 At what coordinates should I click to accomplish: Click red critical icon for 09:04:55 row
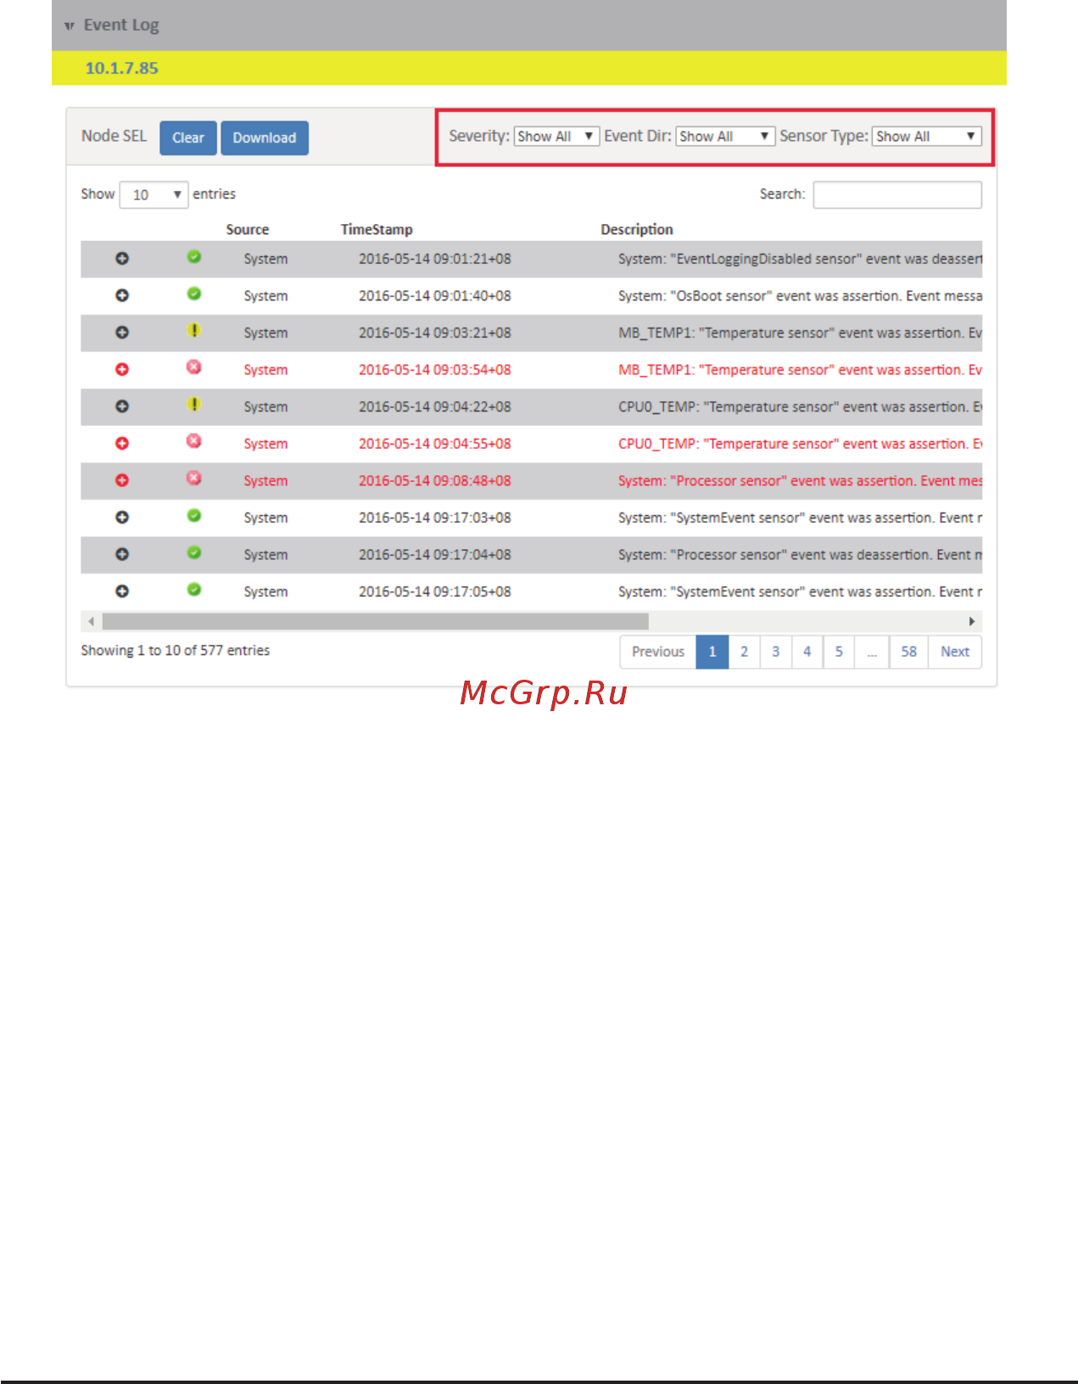[194, 440]
